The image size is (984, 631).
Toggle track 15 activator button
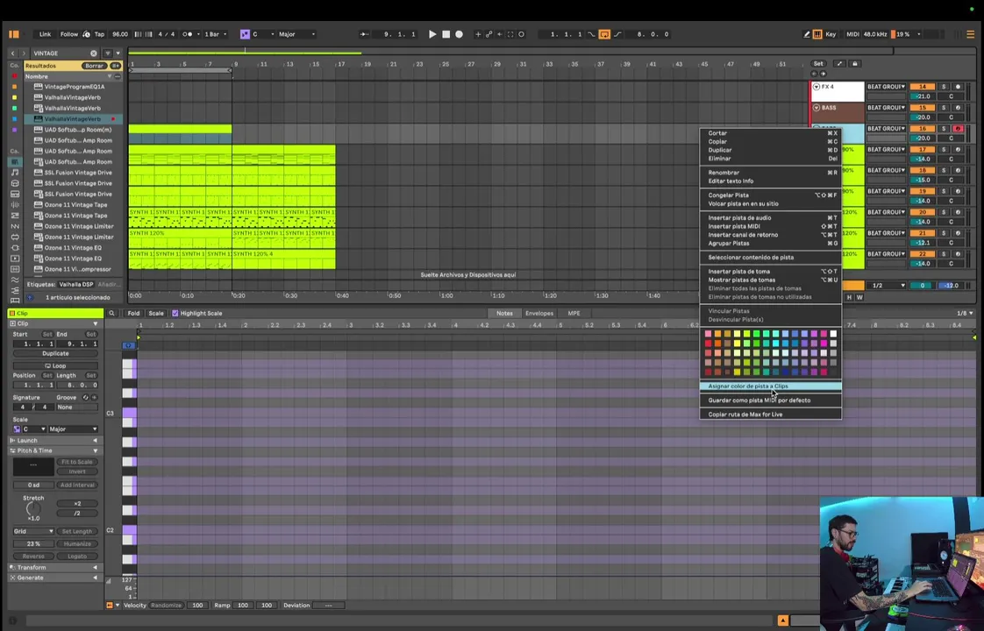pyautogui.click(x=922, y=108)
